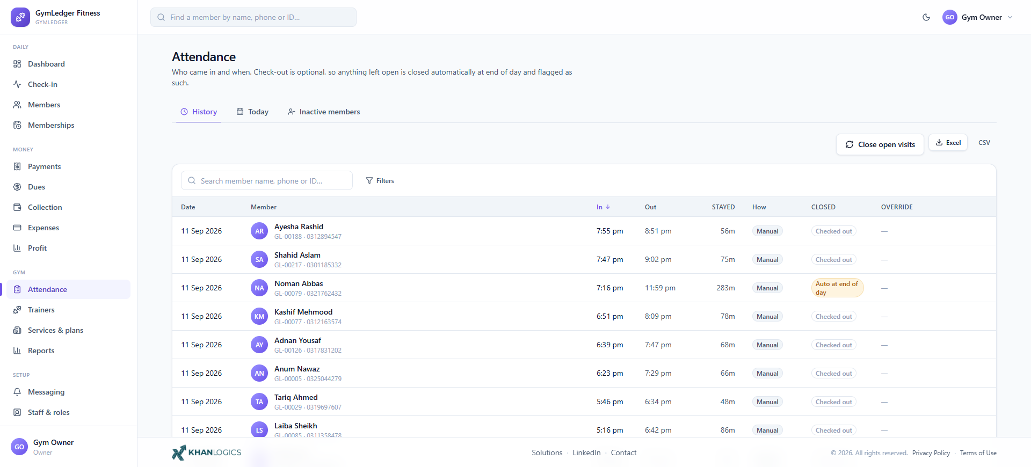The image size is (1031, 467).
Task: Go to Check-in page
Action: pos(69,84)
